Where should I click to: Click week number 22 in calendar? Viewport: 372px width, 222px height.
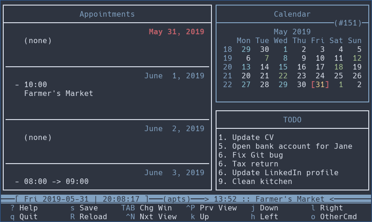227,85
